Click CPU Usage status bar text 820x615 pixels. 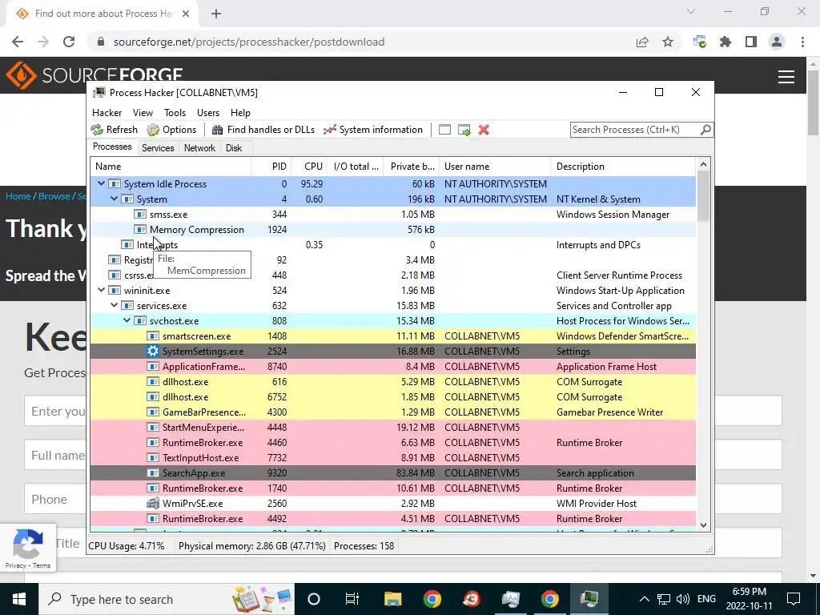126,546
